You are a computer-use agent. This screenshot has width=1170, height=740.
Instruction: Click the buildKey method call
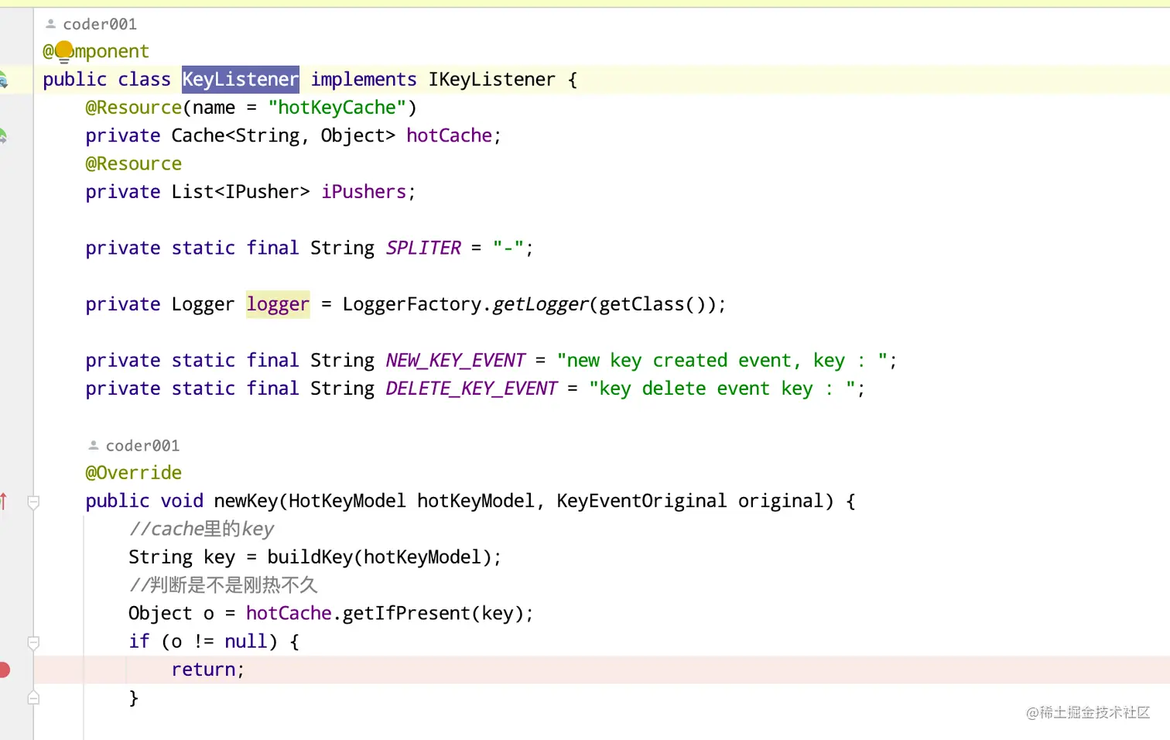(310, 557)
